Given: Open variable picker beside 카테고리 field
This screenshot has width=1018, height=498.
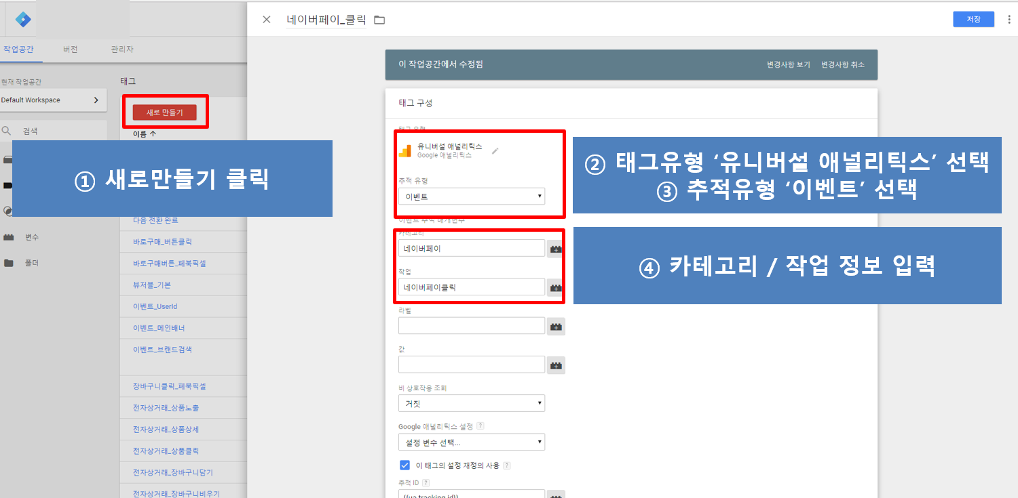Looking at the screenshot, I should 556,249.
